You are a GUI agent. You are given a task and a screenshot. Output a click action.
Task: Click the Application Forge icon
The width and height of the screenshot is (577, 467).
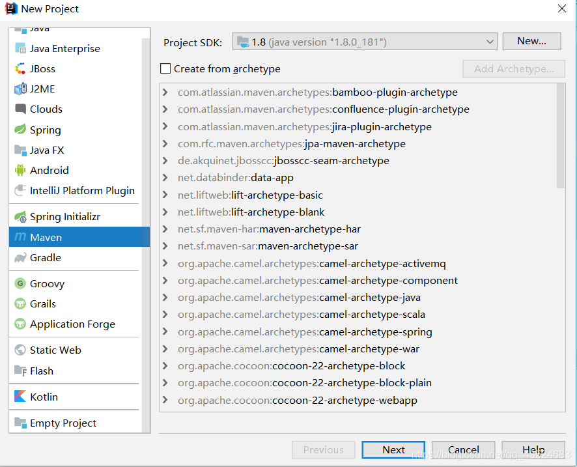click(20, 324)
